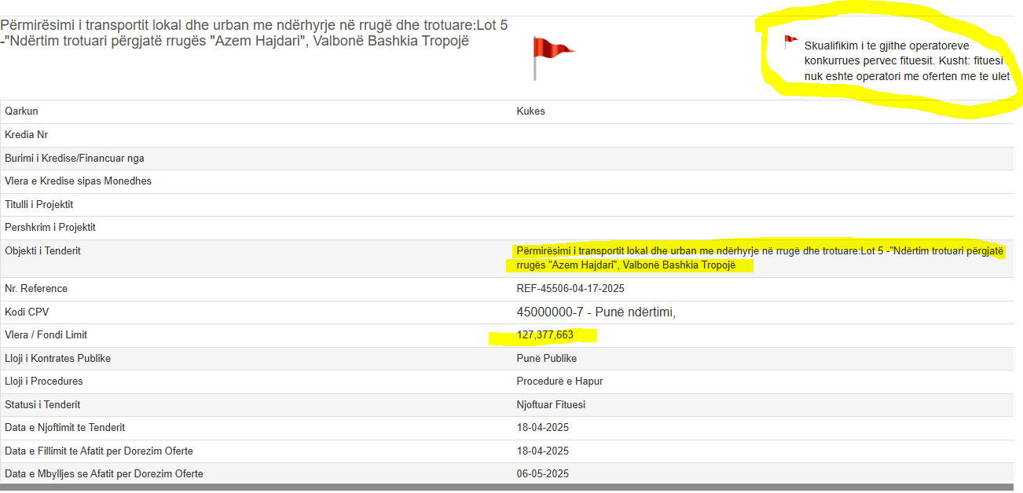1023x493 pixels.
Task: Click the 'Njoftuar Fituesi' tender status value
Action: point(551,405)
